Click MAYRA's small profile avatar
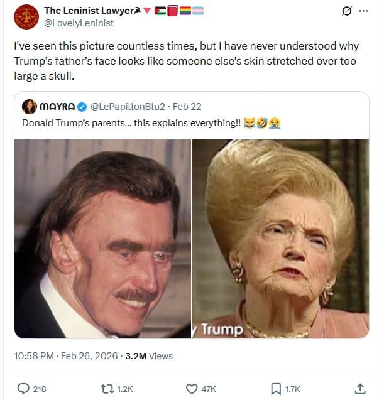The width and height of the screenshot is (384, 400). click(x=29, y=107)
